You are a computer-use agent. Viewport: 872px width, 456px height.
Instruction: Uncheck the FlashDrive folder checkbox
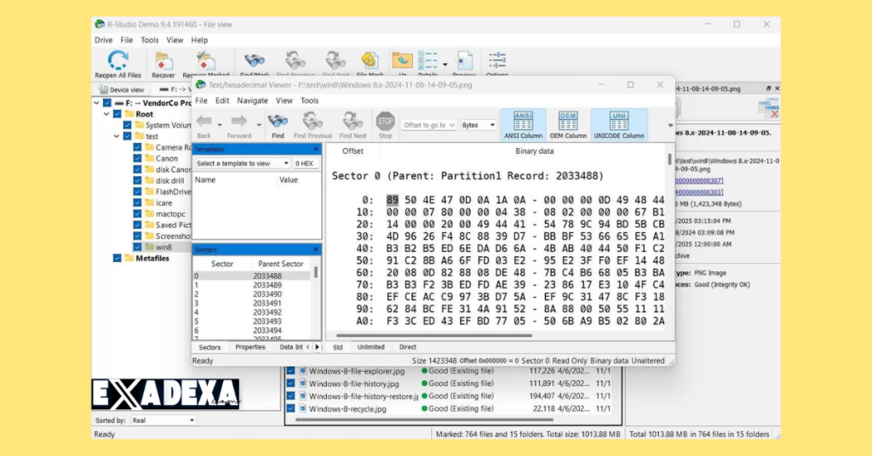137,191
